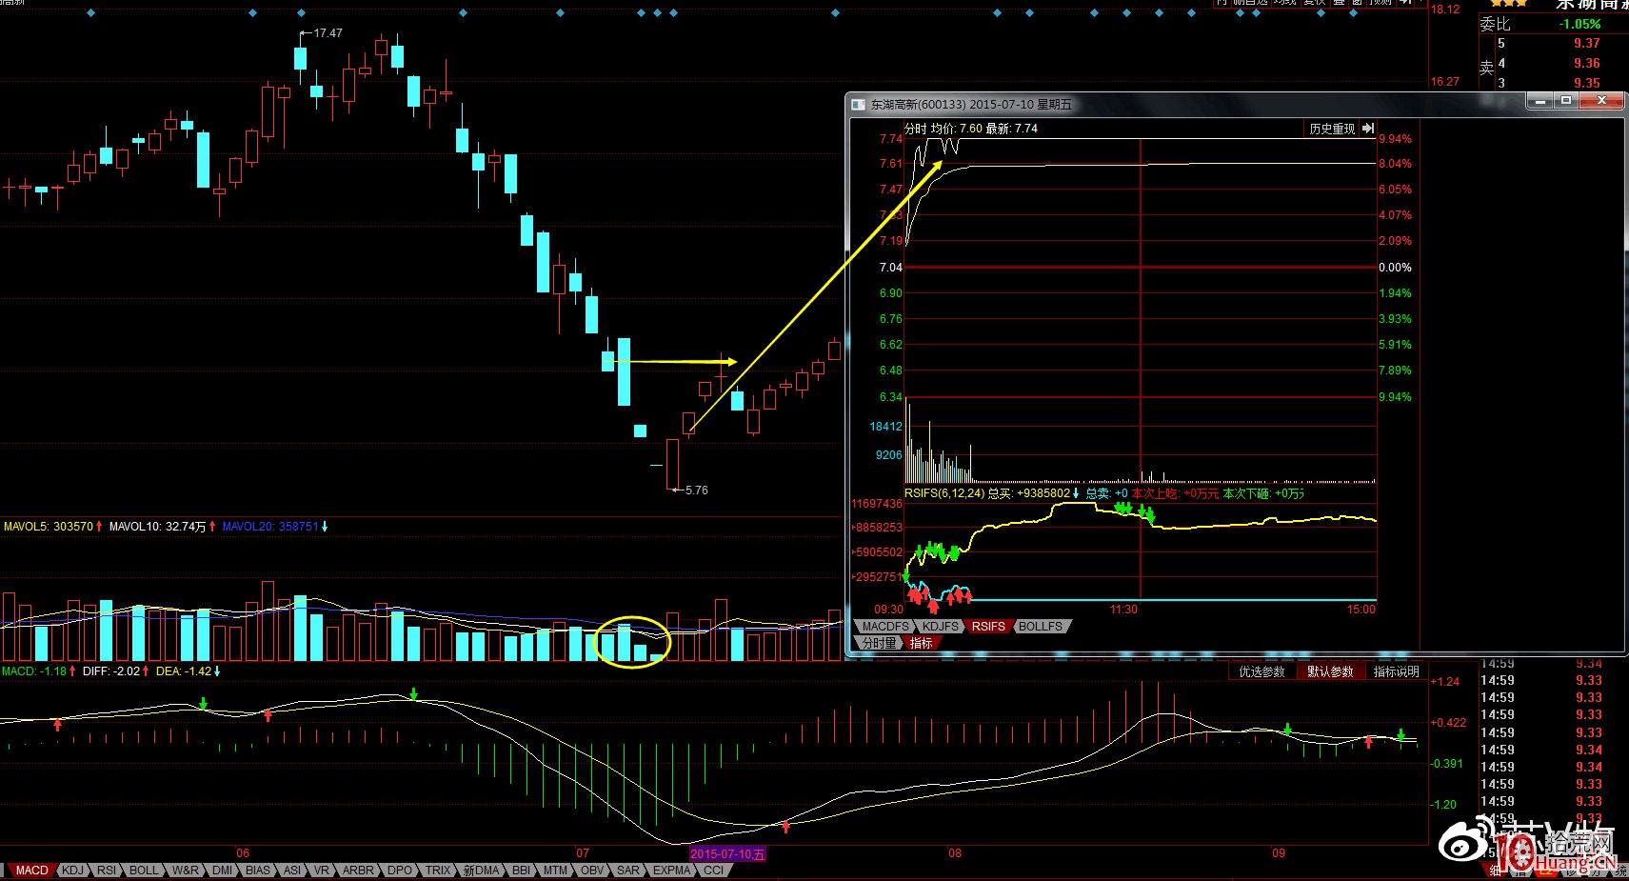
Task: Click the 最新: 7.74 readout
Action: [1012, 129]
